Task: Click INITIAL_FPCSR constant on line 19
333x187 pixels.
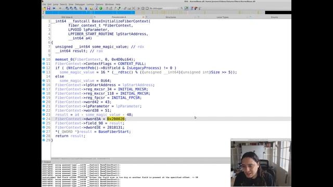Action: pos(126,98)
